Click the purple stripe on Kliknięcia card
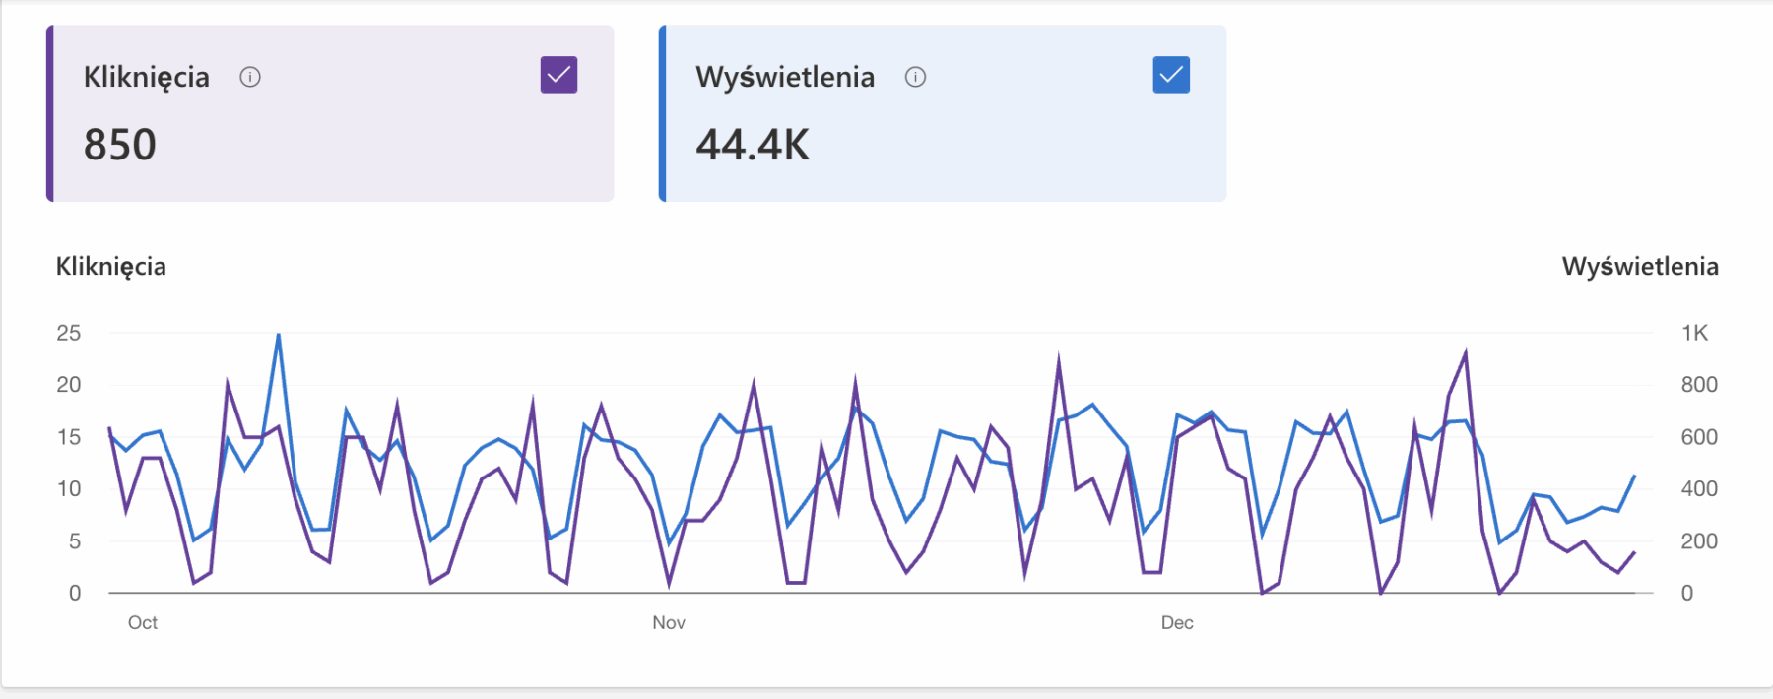Viewport: 1773px width, 699px height. tap(50, 113)
